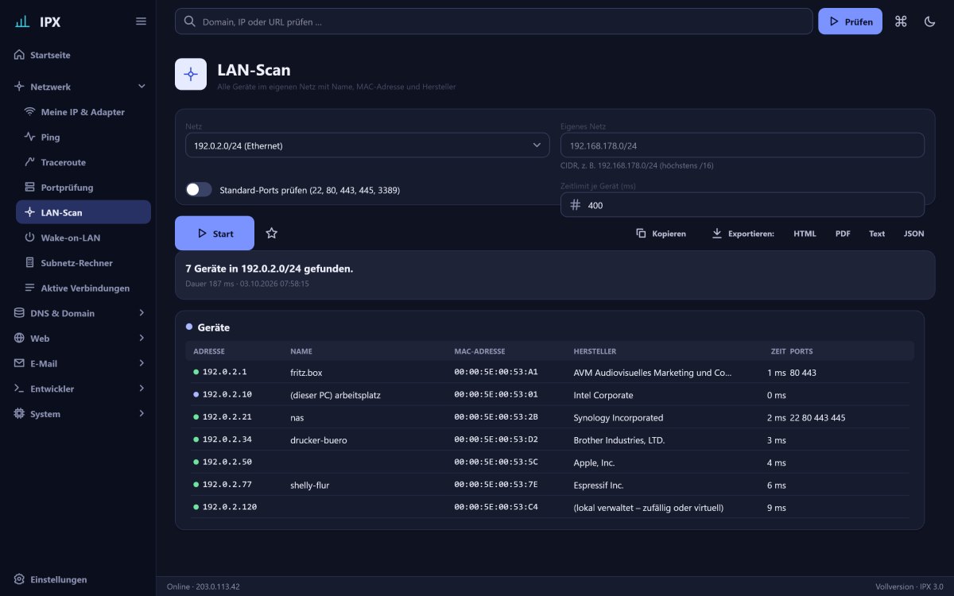This screenshot has width=954, height=596.
Task: Click the ZEIT column header
Action: (778, 350)
